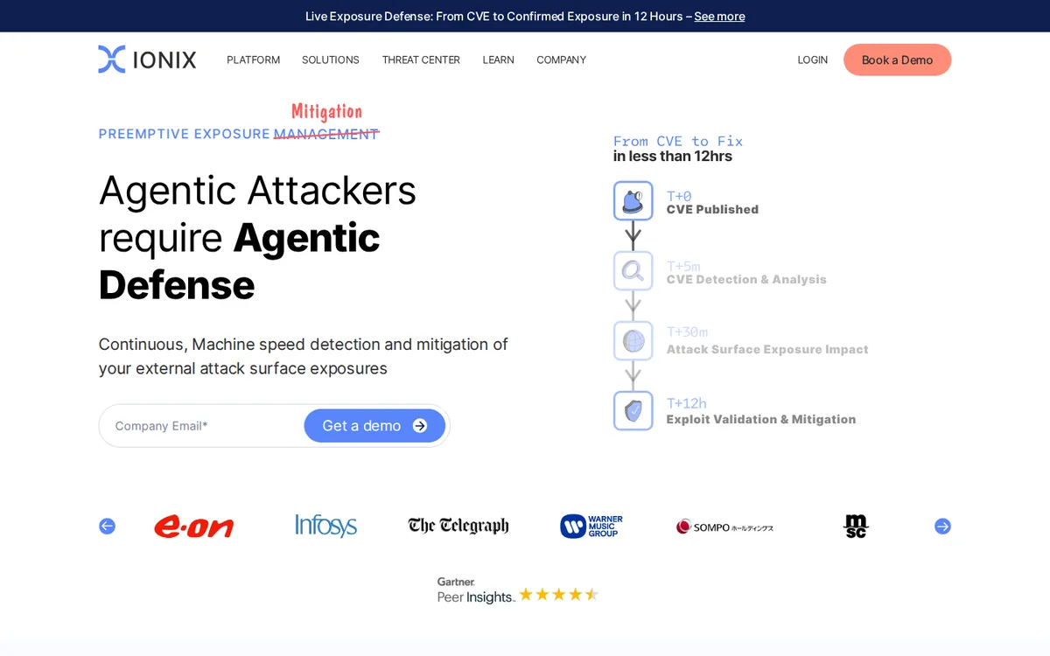Open the Threat Center menu
This screenshot has height=656, width=1050.
(x=421, y=59)
